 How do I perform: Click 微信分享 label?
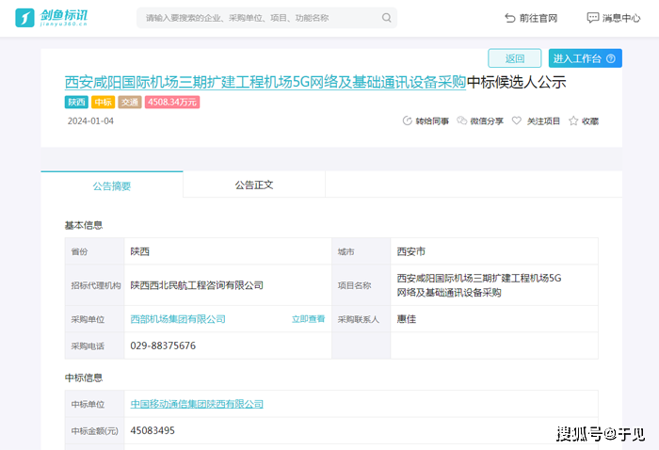pyautogui.click(x=487, y=121)
